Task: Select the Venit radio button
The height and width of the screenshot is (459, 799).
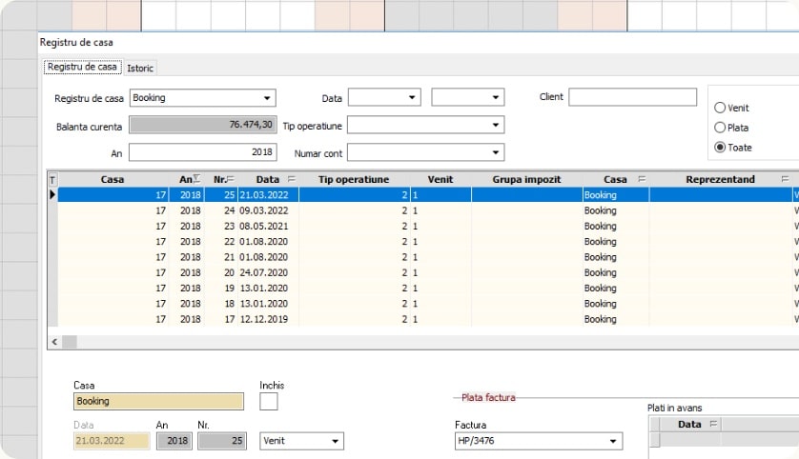Action: coord(720,109)
